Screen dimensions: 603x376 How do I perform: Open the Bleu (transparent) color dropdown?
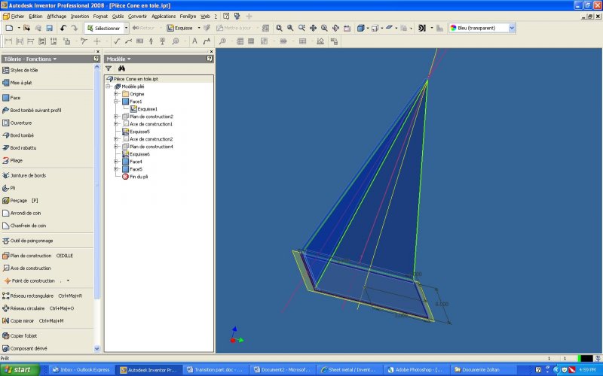pyautogui.click(x=512, y=28)
